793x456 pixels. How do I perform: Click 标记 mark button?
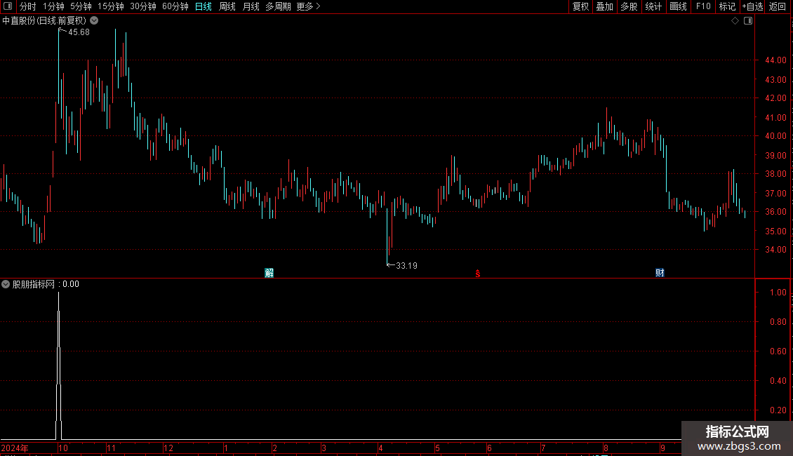727,6
